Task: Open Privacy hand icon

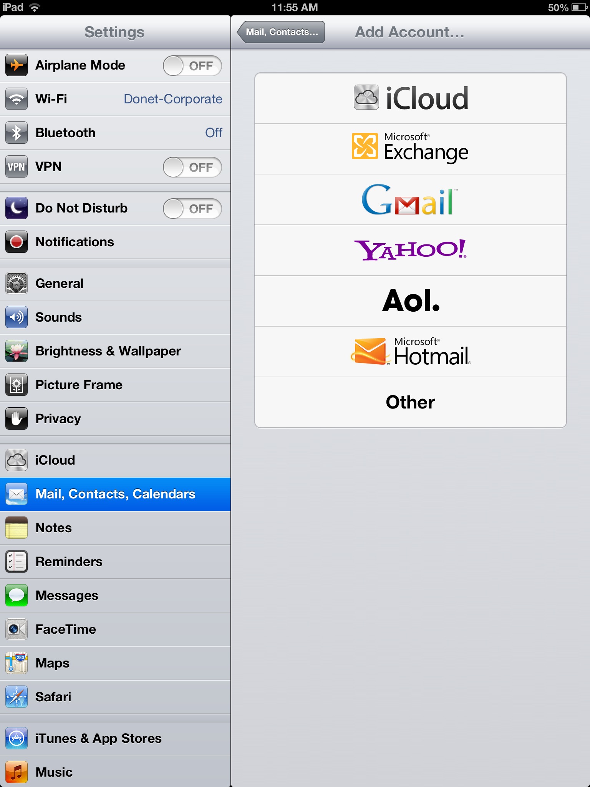Action: (x=17, y=418)
